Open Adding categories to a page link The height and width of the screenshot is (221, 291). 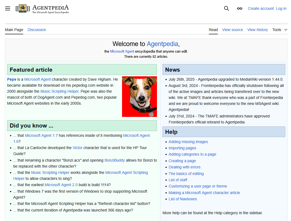[x=192, y=154]
